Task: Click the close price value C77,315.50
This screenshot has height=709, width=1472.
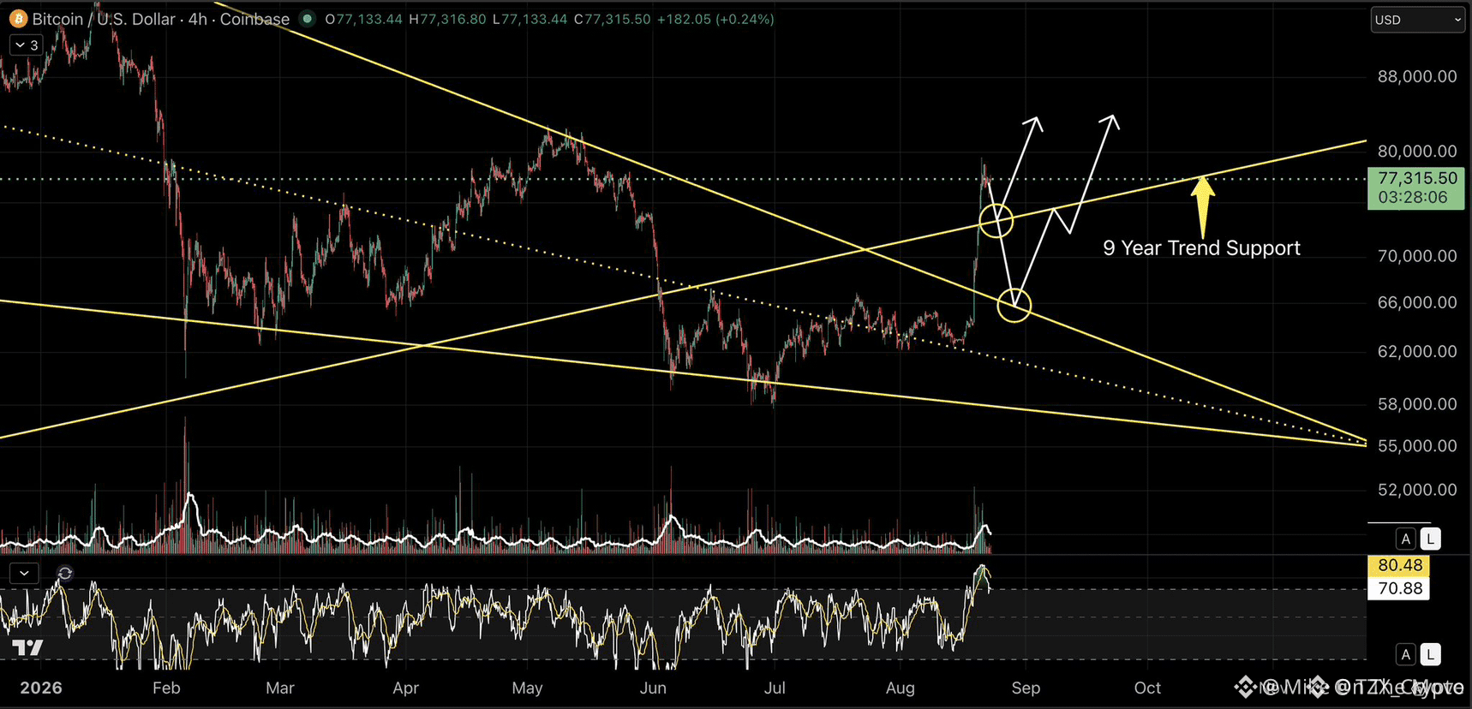Action: [x=612, y=19]
